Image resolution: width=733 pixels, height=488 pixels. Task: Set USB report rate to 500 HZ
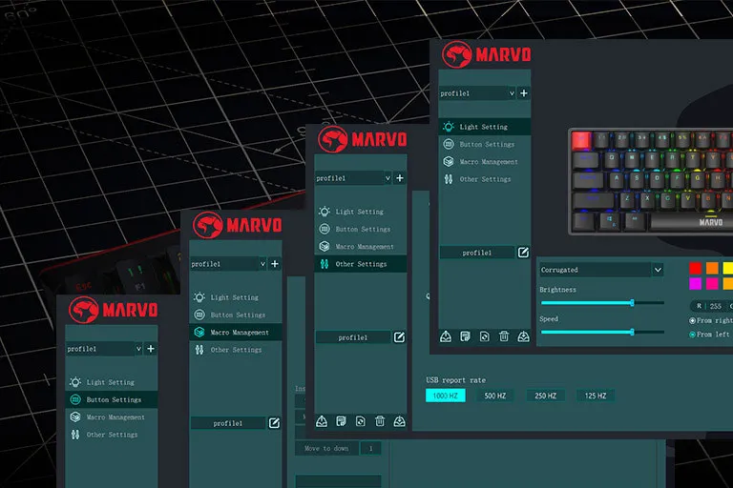495,396
